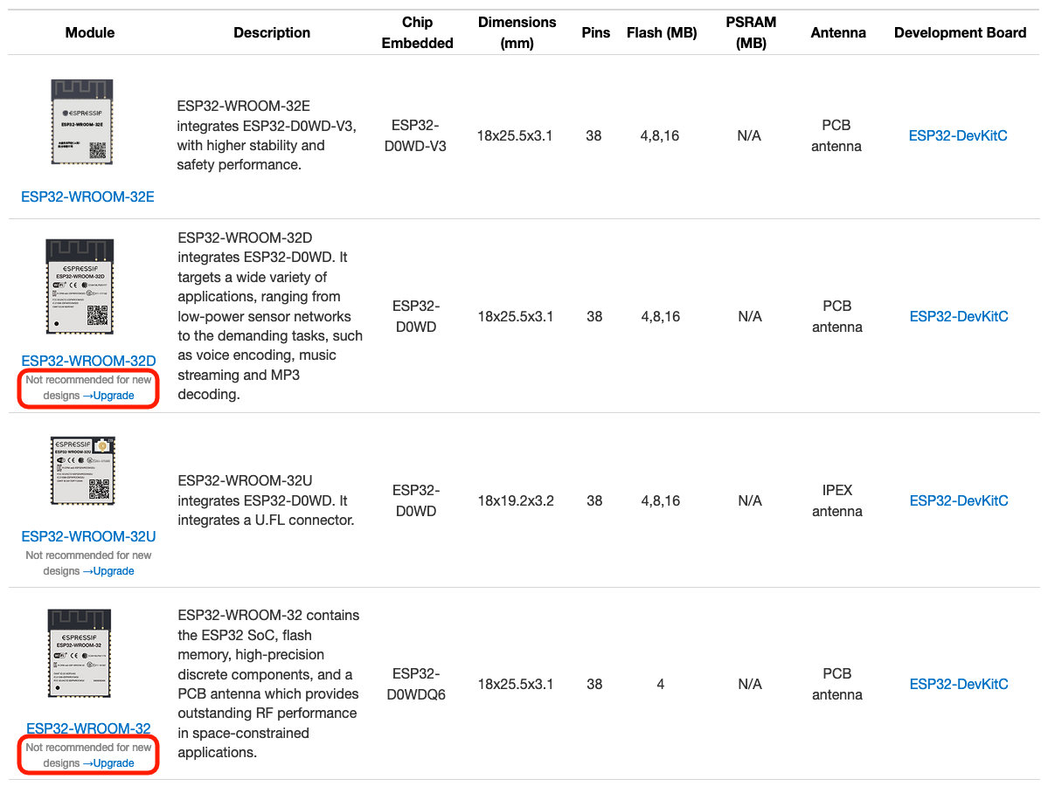The width and height of the screenshot is (1048, 786).
Task: Click the Chip Embedded column header
Action: pos(417,32)
